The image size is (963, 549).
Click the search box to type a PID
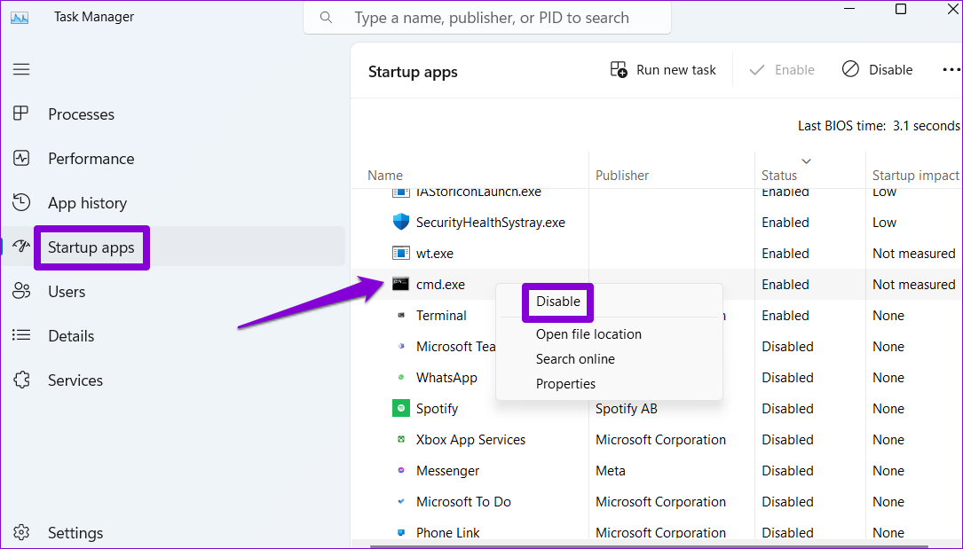(486, 18)
